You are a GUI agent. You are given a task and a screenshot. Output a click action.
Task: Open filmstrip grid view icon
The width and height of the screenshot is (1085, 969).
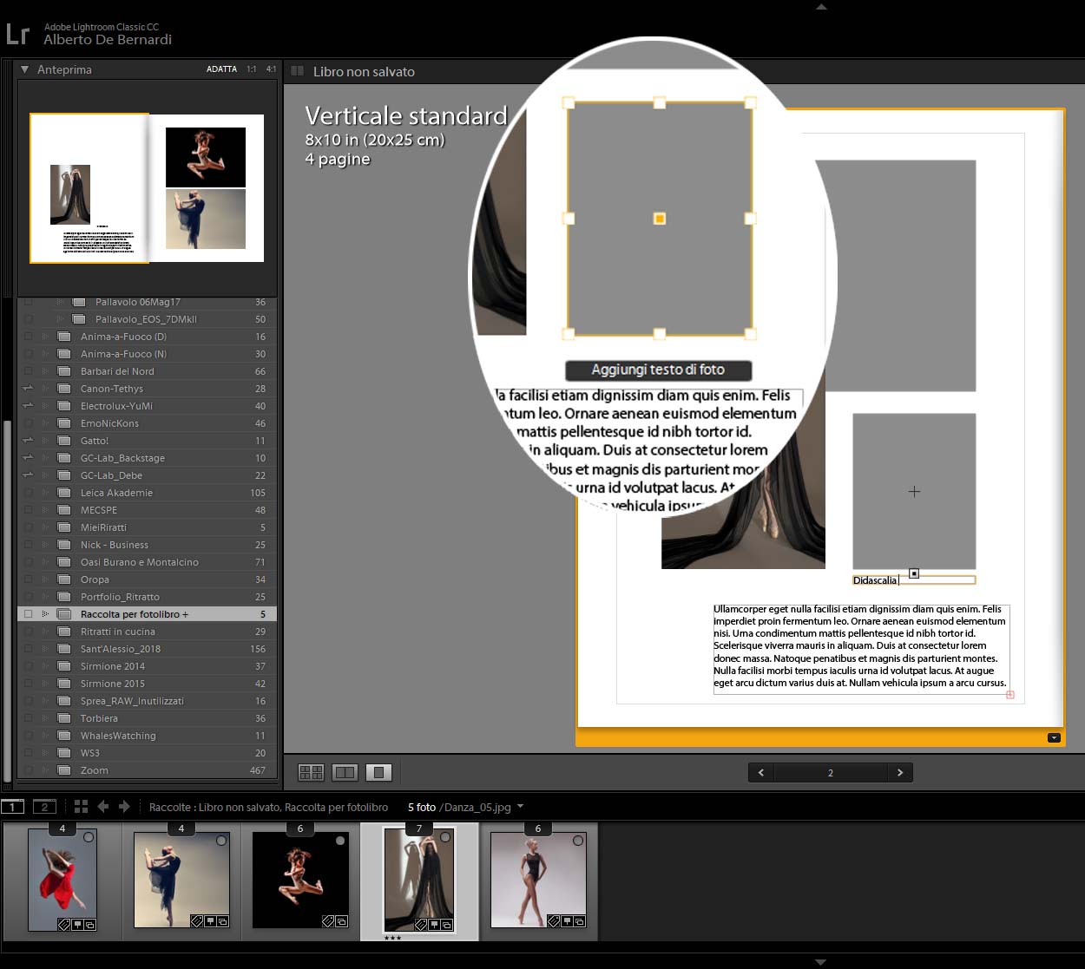click(x=81, y=807)
